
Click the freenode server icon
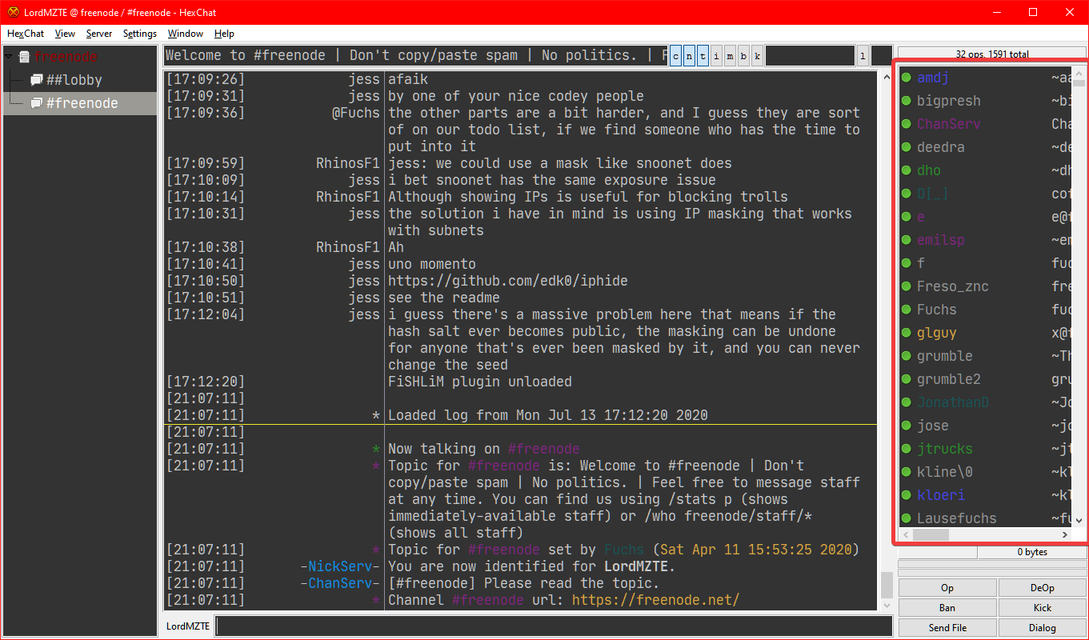click(24, 57)
